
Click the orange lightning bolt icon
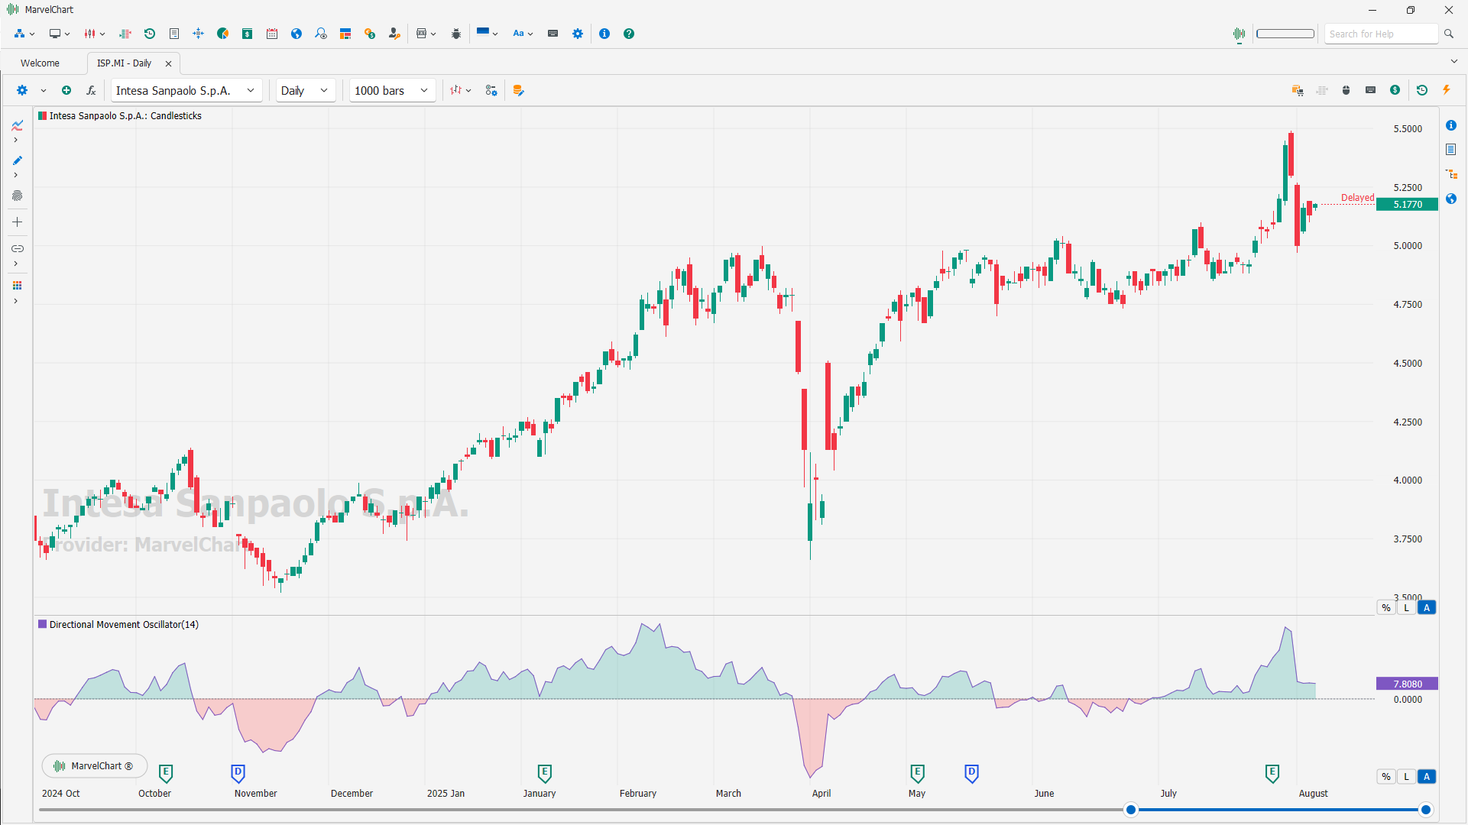[x=1447, y=90]
